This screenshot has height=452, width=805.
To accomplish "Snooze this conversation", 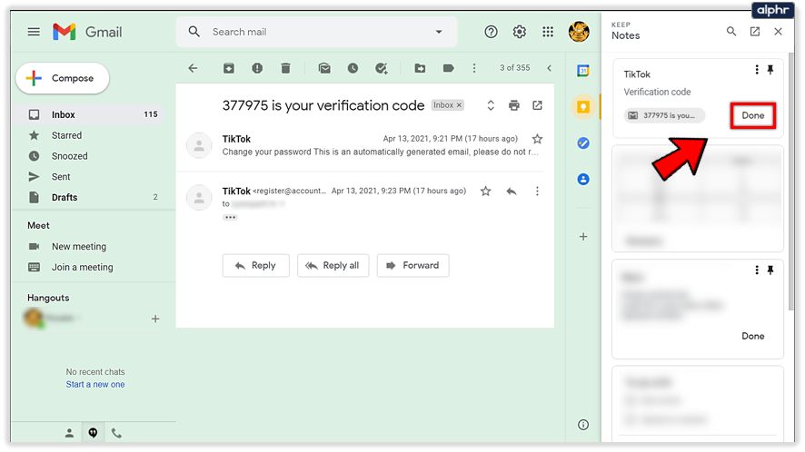I will [x=353, y=68].
